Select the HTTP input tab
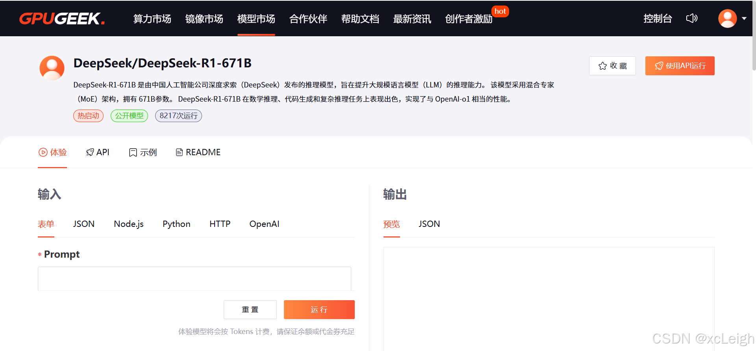The height and width of the screenshot is (351, 756). click(x=220, y=224)
